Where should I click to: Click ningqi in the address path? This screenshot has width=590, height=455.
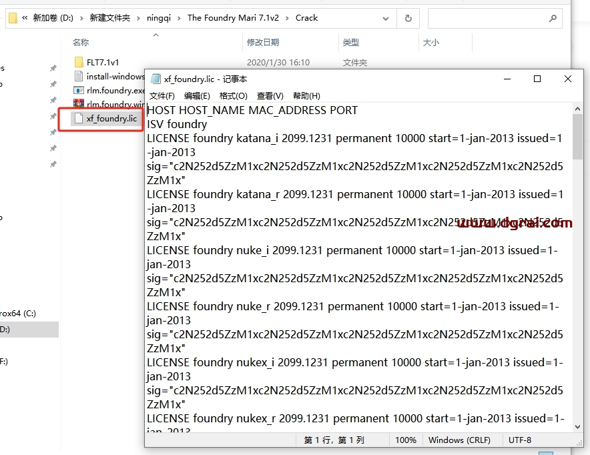click(158, 17)
